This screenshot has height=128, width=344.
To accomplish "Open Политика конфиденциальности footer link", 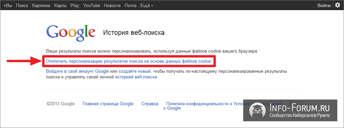I will [x=224, y=104].
